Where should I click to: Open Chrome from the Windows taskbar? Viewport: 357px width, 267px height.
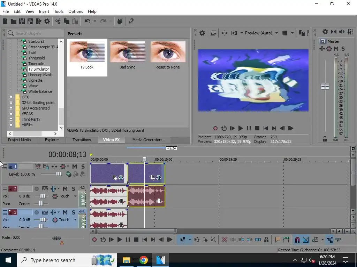pos(144,260)
